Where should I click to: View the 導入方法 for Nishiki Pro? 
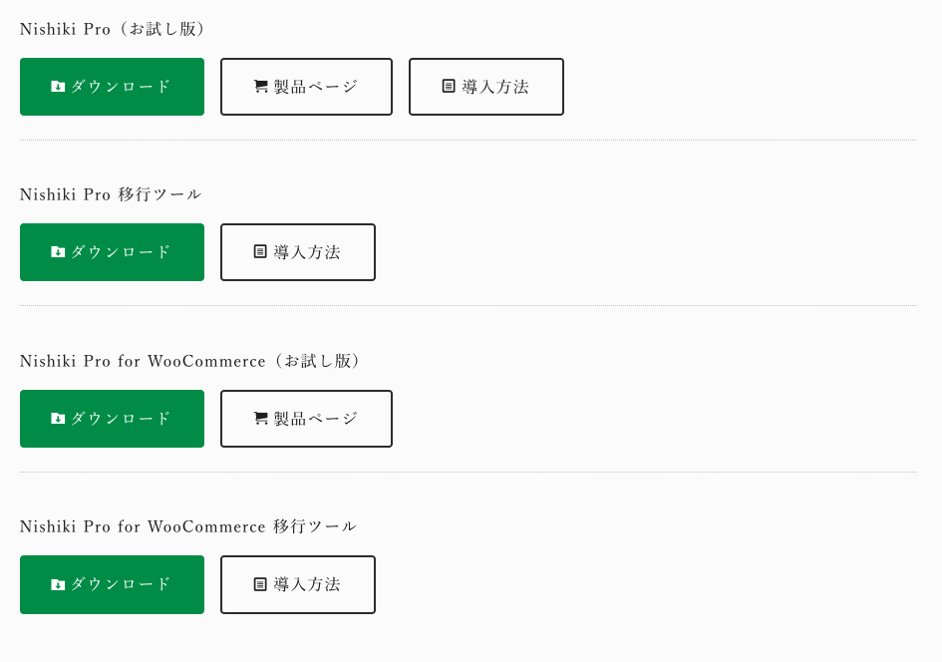[x=485, y=87]
